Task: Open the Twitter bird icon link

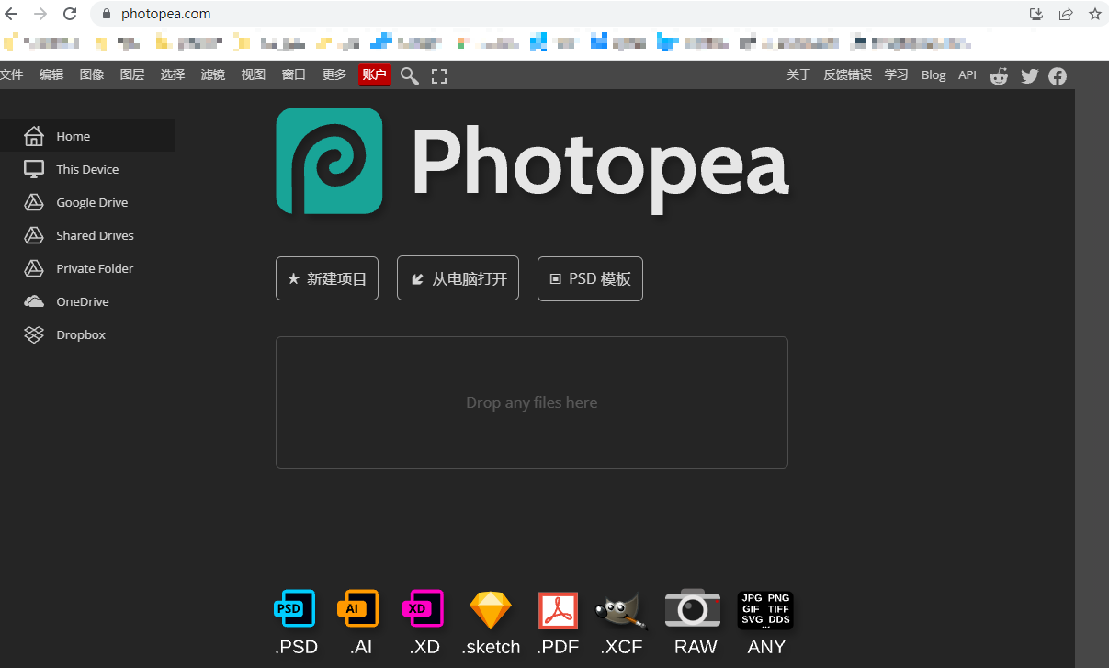Action: (1029, 76)
